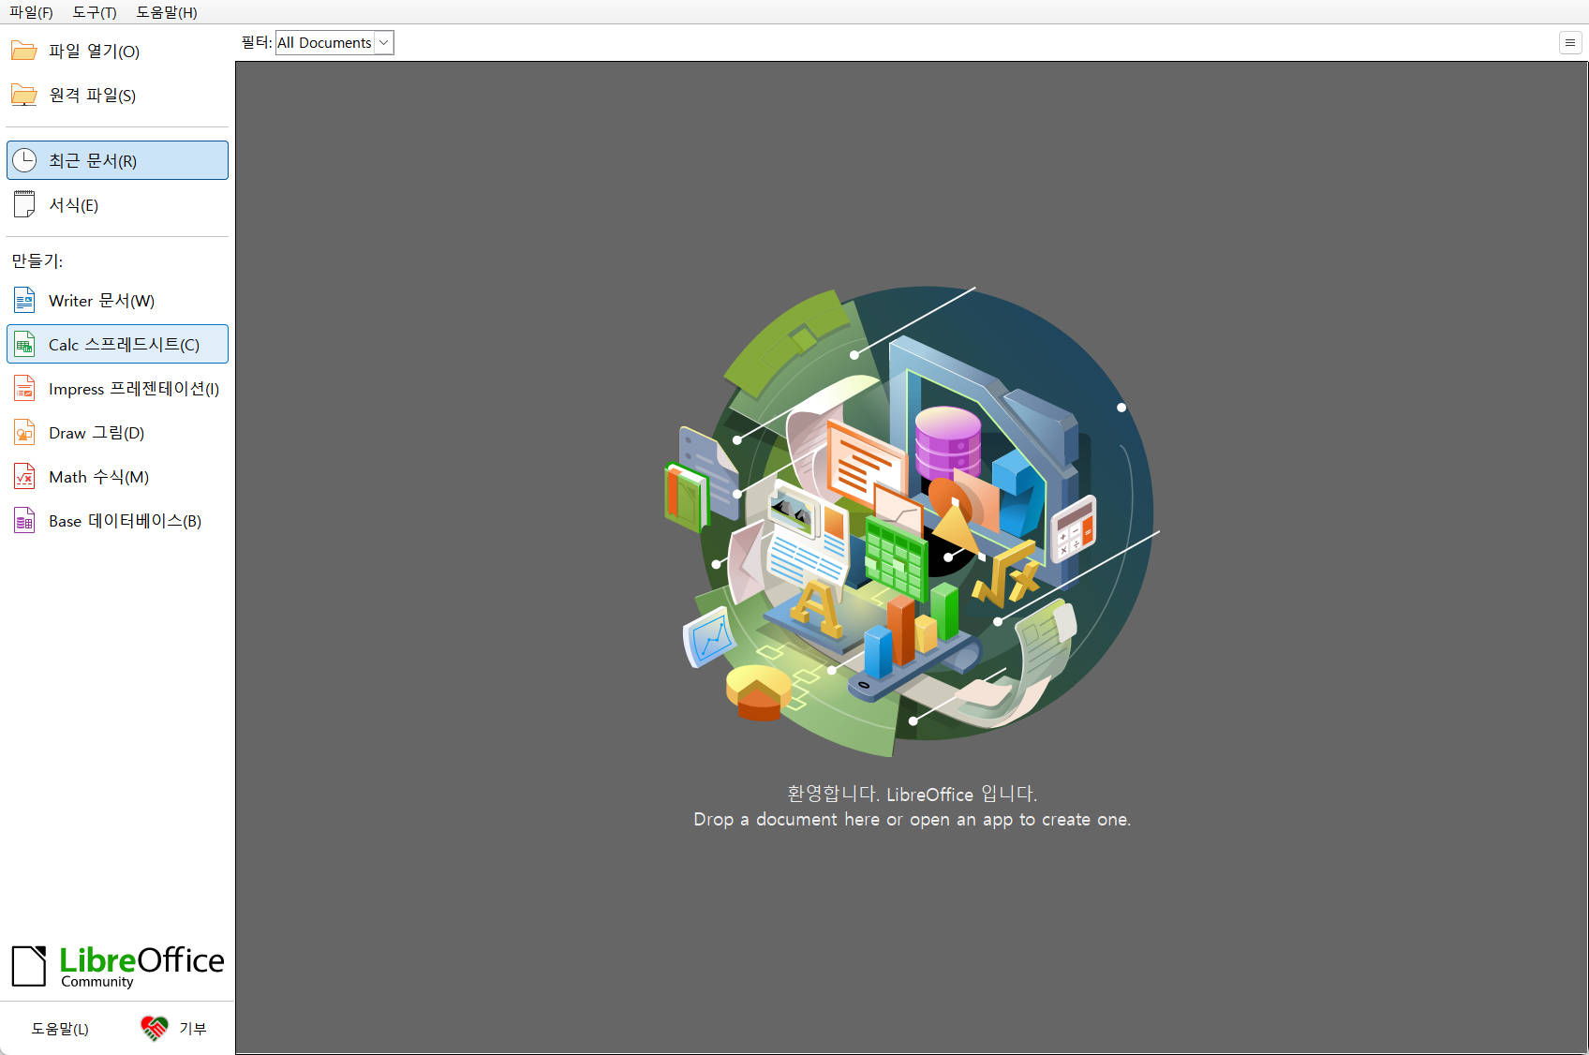Click the Math formula icon
The width and height of the screenshot is (1589, 1055).
[24, 476]
